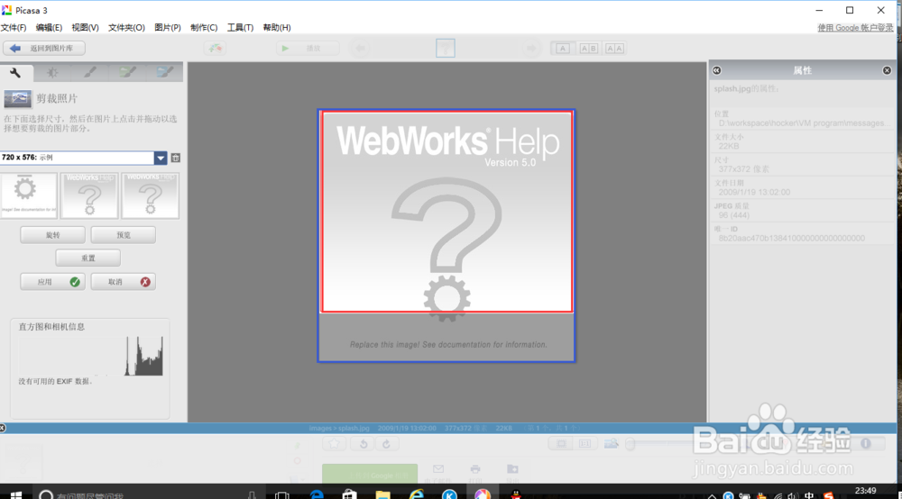Click the 预览 preview button

[x=123, y=235]
